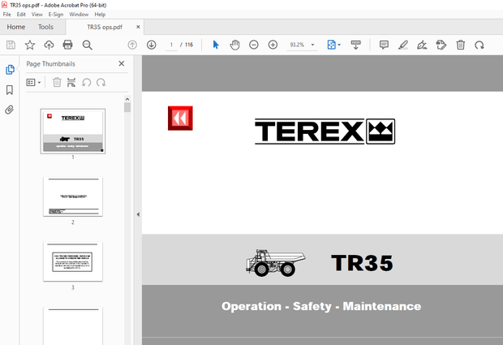The image size is (503, 345).
Task: Click thumbnail panel scroll up arrow
Action: point(127,99)
